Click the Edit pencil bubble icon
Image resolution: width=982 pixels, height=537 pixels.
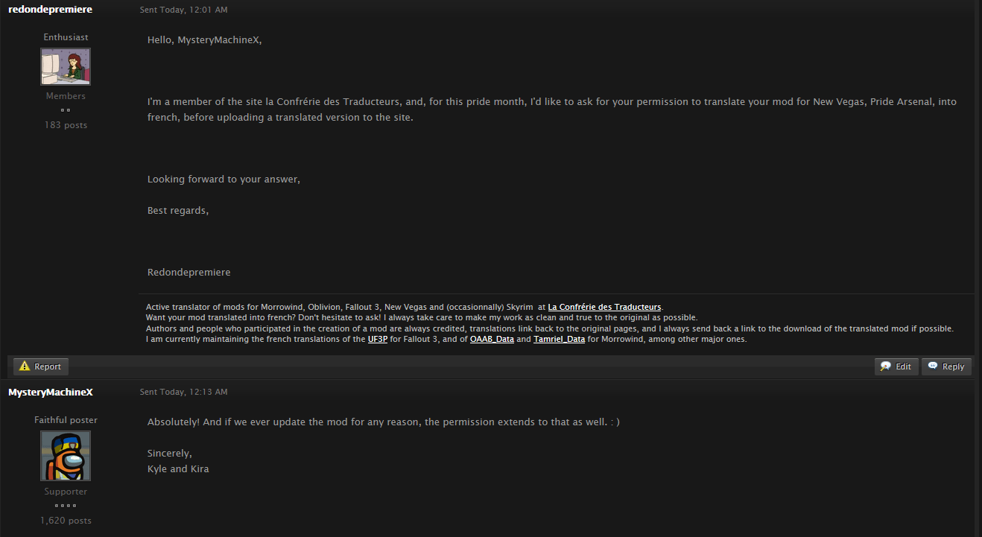click(x=886, y=366)
